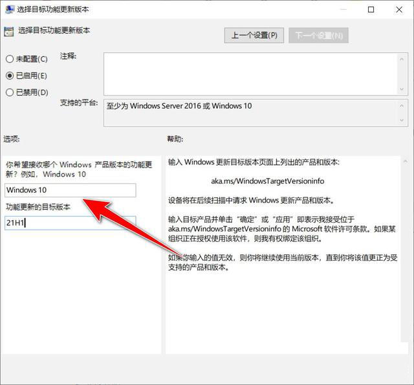Screen dimensions: 414x385
Task: Click the 选项: section label
Action: coord(12,139)
